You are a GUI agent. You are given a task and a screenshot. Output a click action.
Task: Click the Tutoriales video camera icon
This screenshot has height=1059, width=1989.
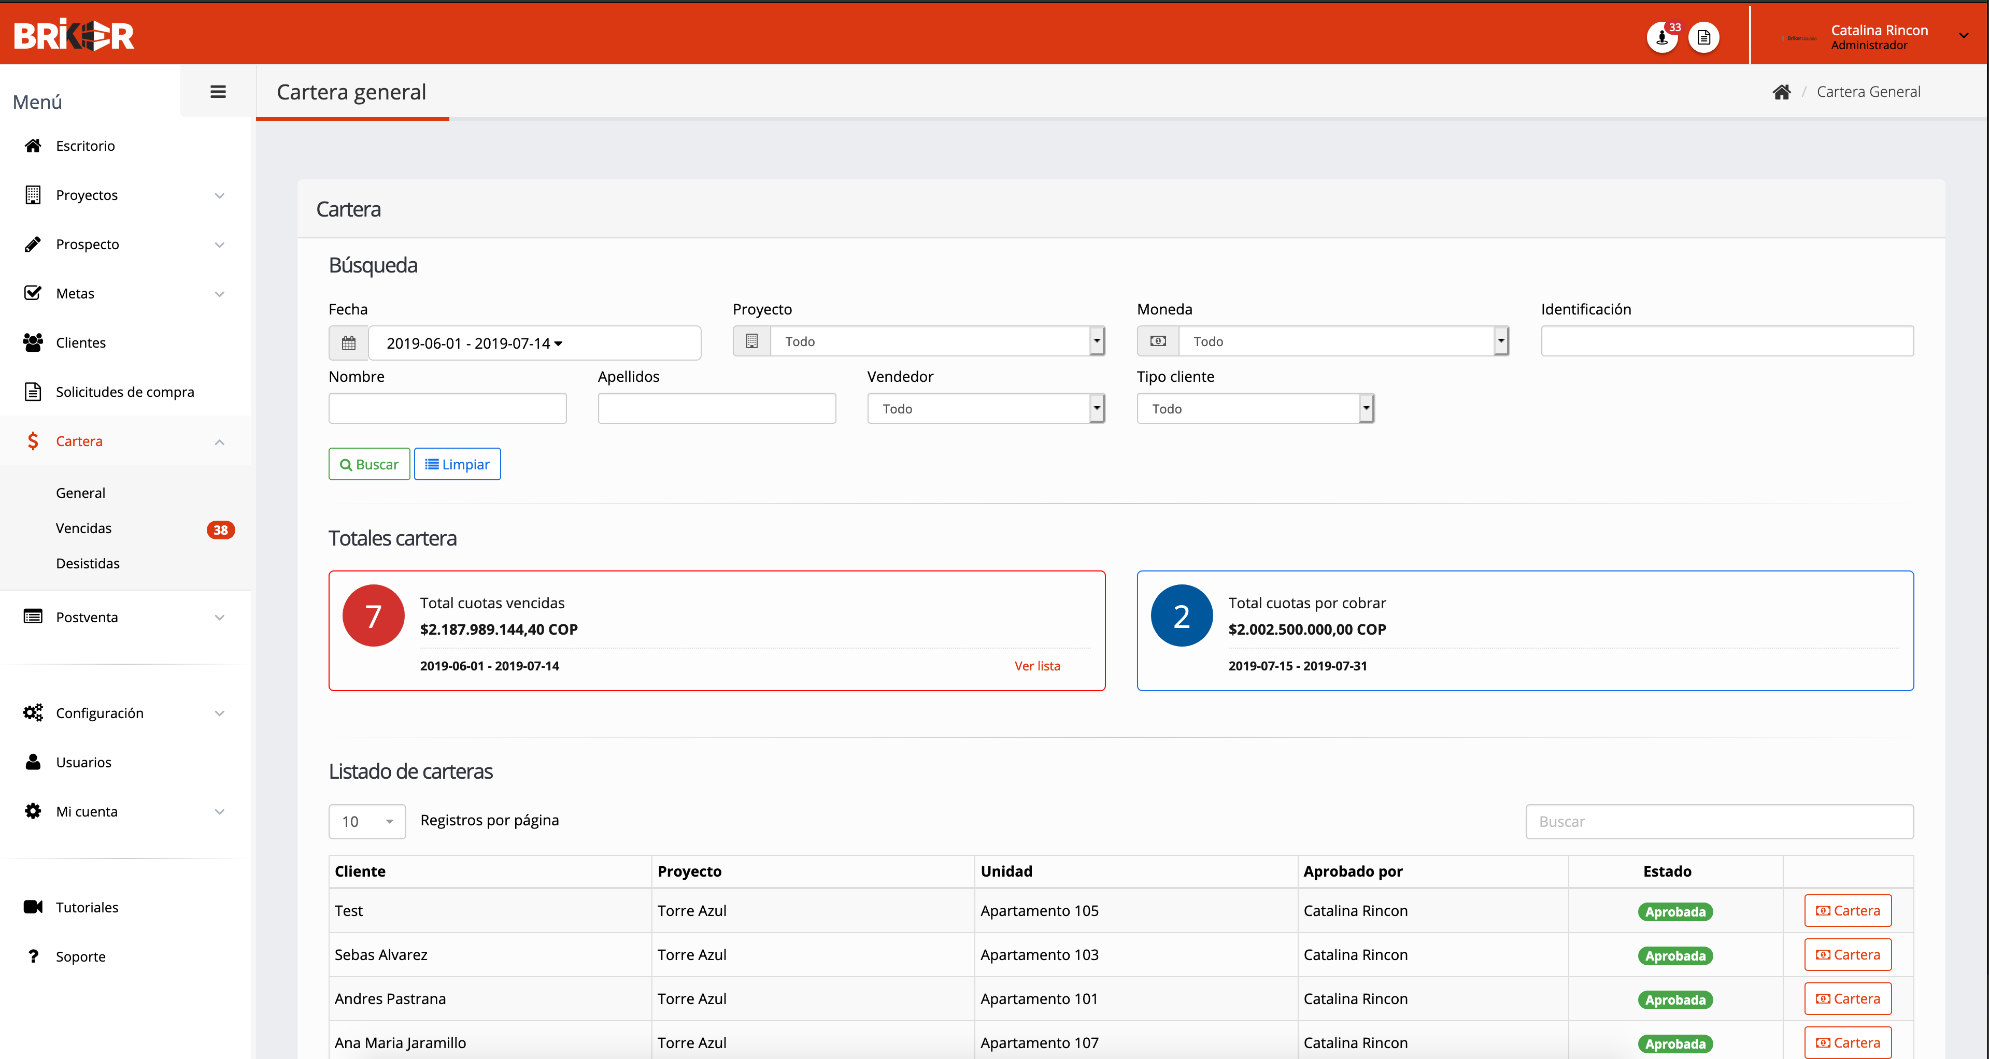(x=33, y=907)
